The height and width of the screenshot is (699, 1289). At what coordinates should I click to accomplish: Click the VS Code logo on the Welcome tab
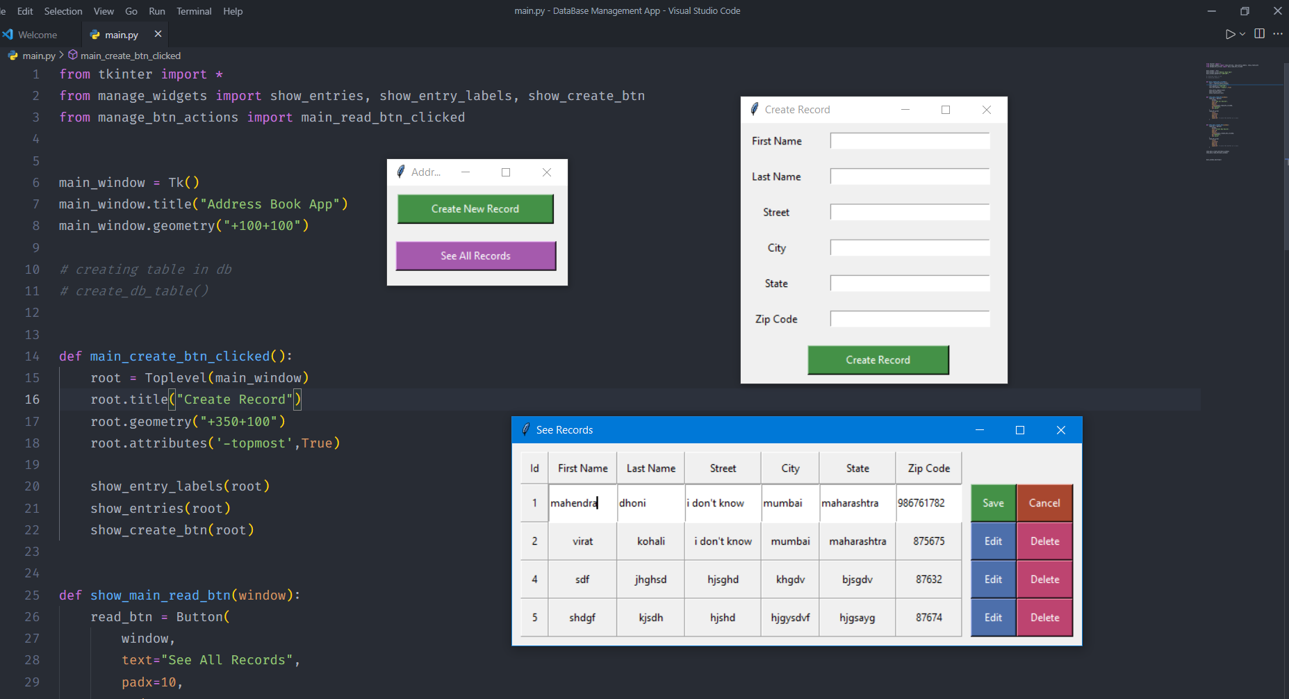(x=8, y=34)
